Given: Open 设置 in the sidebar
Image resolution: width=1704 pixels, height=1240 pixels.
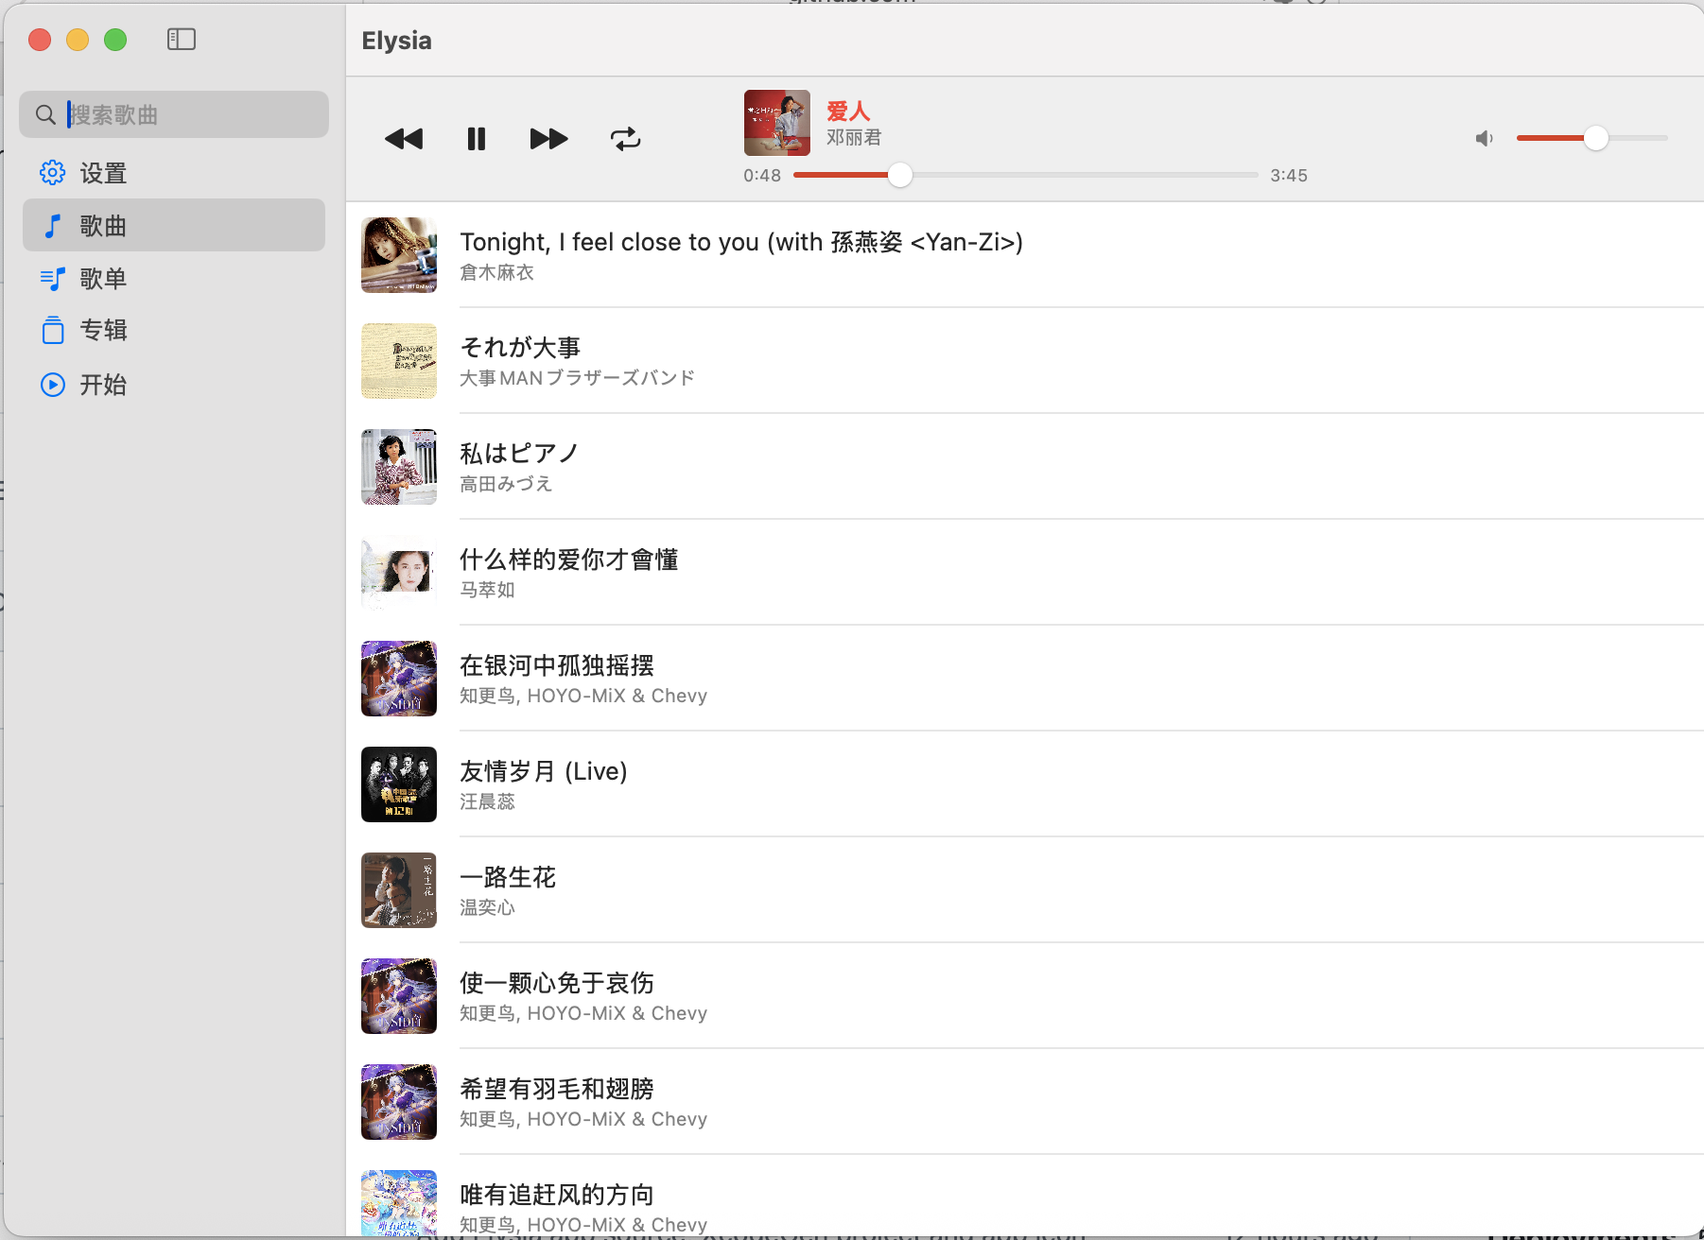Looking at the screenshot, I should [174, 173].
